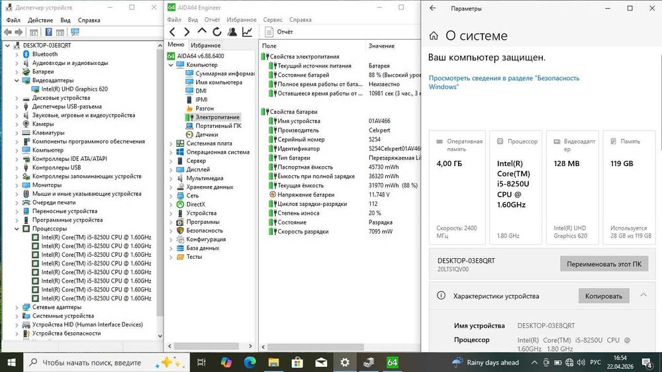662x372 pixels.
Task: Open the notification center icon
Action: coord(647,362)
